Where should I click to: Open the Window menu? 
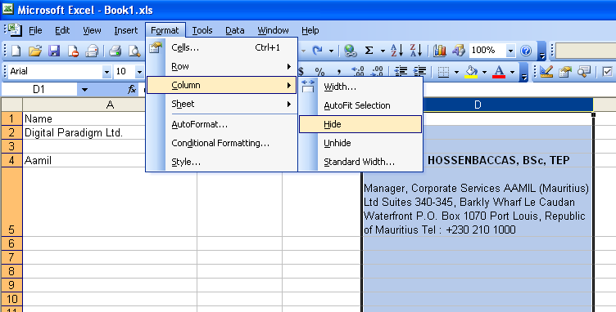click(273, 30)
